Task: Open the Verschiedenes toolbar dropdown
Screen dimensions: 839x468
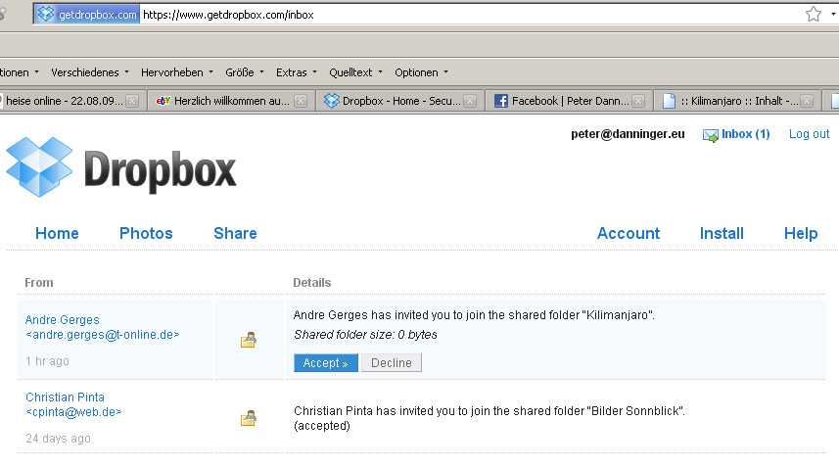Action: click(90, 72)
